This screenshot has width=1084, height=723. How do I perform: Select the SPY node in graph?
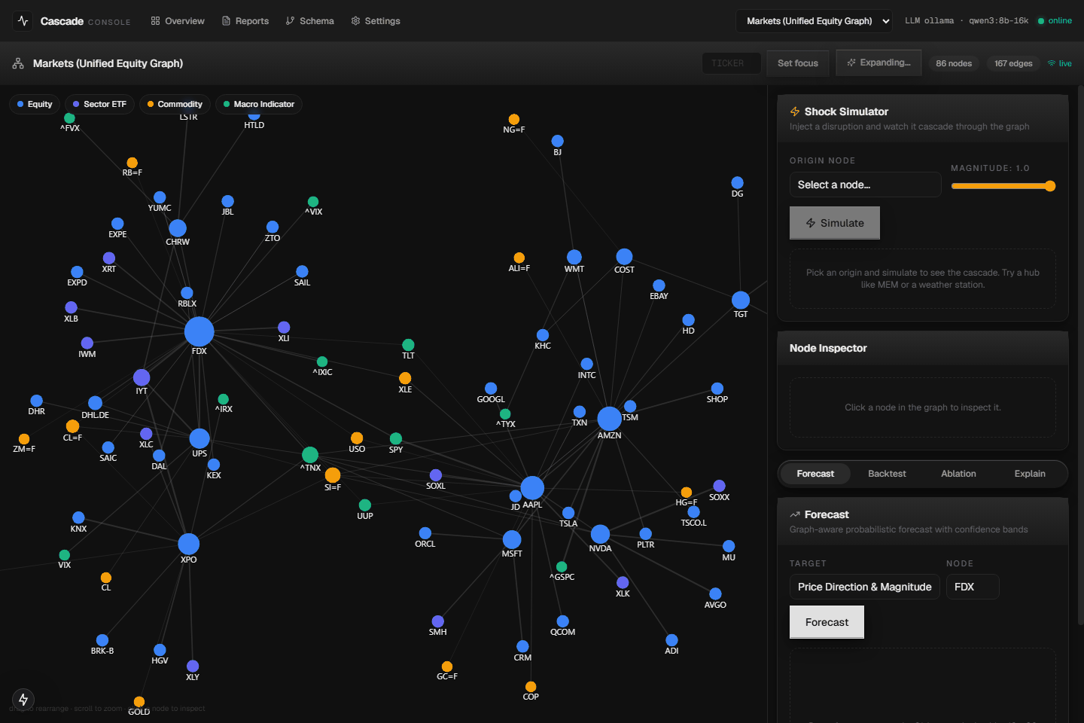point(396,438)
